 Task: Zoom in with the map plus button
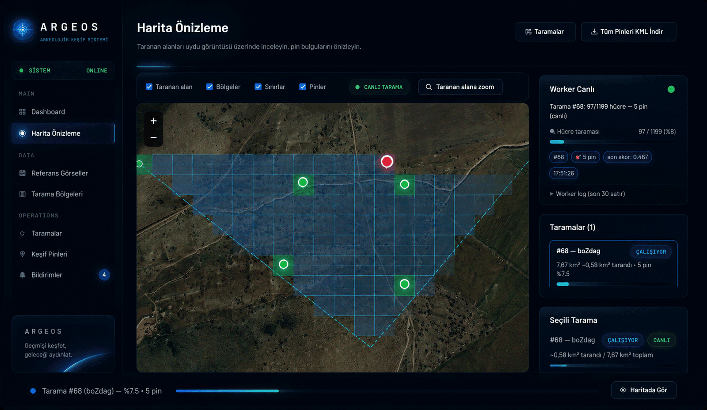[153, 121]
